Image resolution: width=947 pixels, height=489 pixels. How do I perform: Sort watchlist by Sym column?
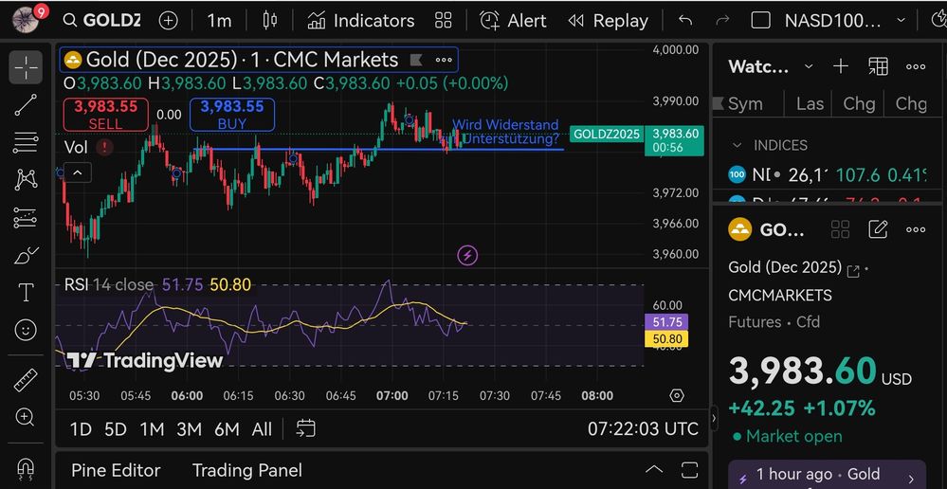point(745,104)
